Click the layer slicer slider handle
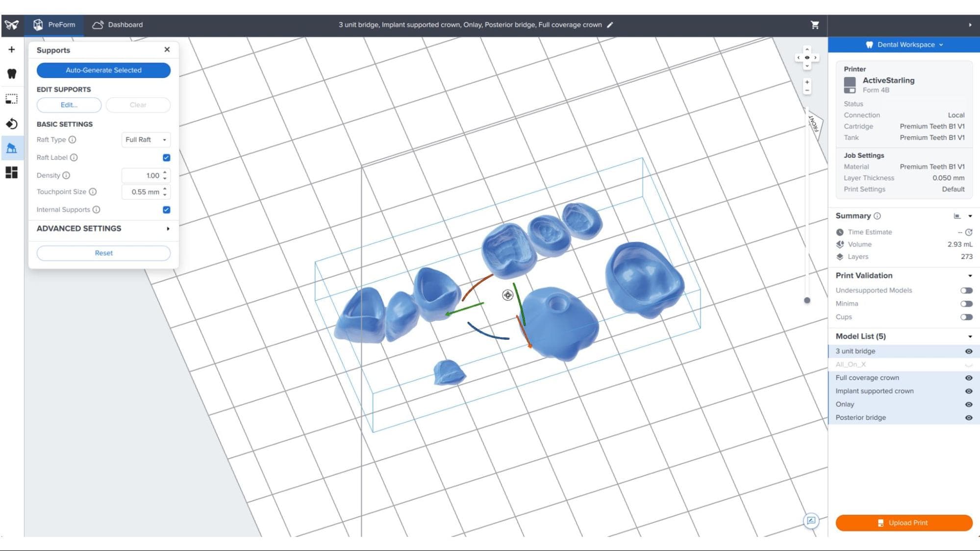Screen dimensions: 980x551 [807, 300]
